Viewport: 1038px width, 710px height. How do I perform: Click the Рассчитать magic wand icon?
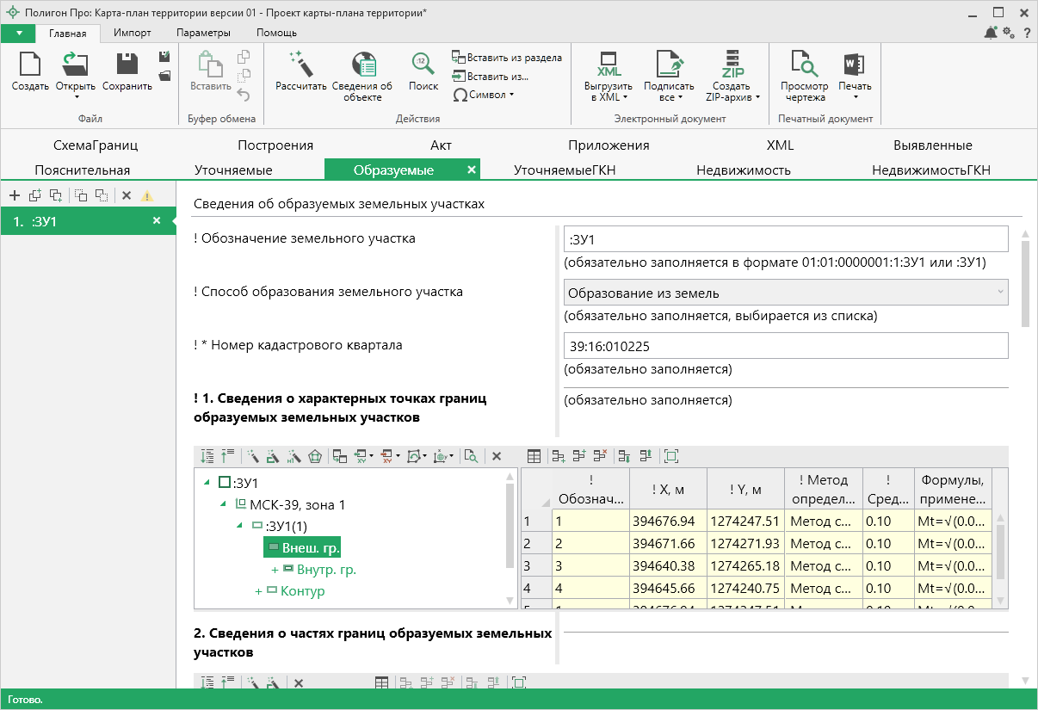pos(300,65)
